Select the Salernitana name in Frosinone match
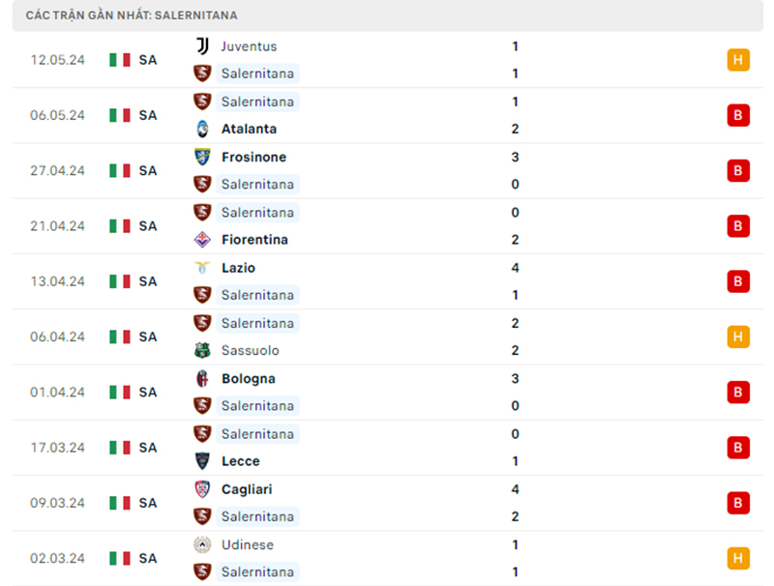This screenshot has width=774, height=586. point(257,184)
